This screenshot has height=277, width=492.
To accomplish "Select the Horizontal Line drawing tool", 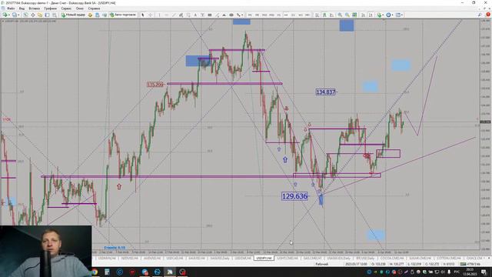I will 167,15.
